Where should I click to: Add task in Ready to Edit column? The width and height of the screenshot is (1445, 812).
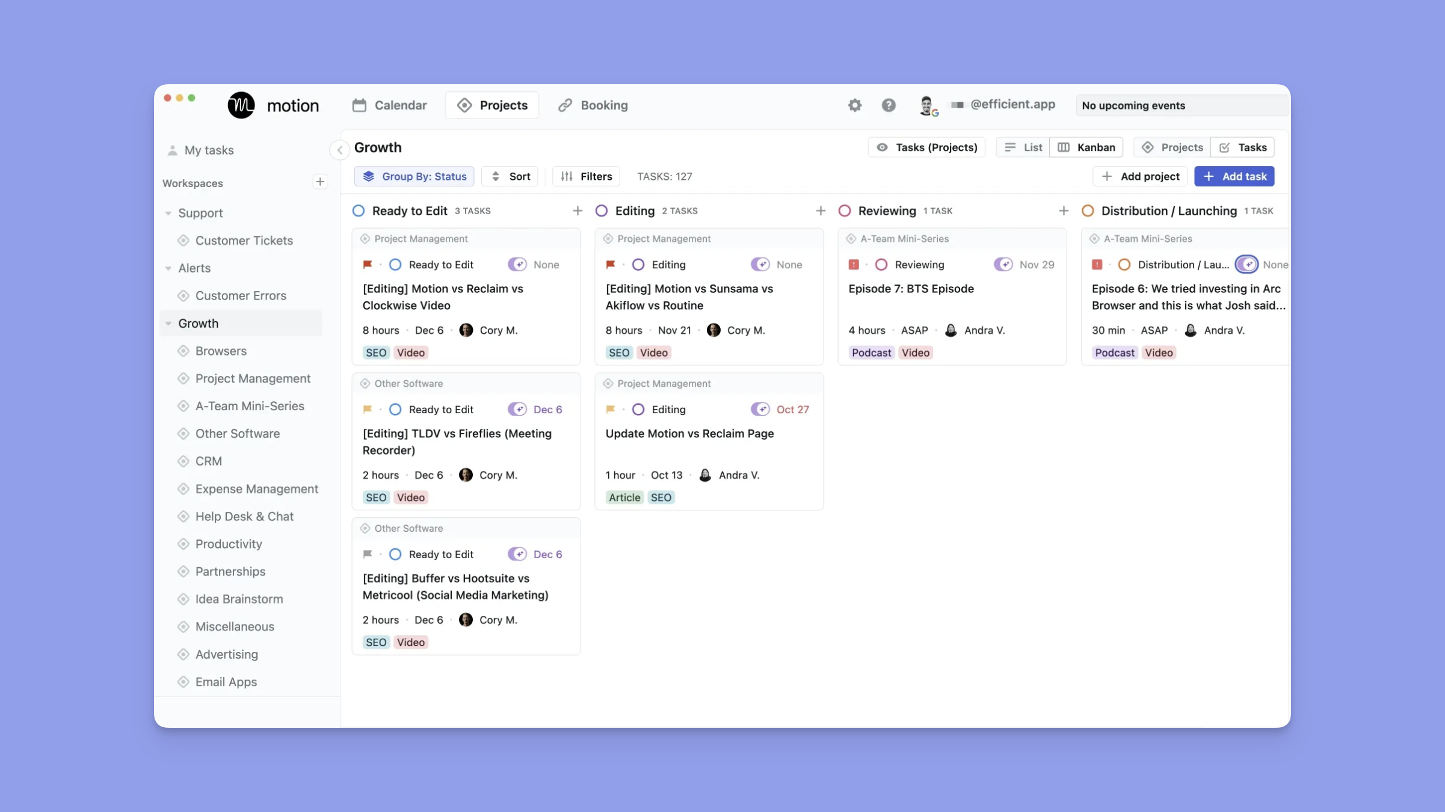[578, 211]
